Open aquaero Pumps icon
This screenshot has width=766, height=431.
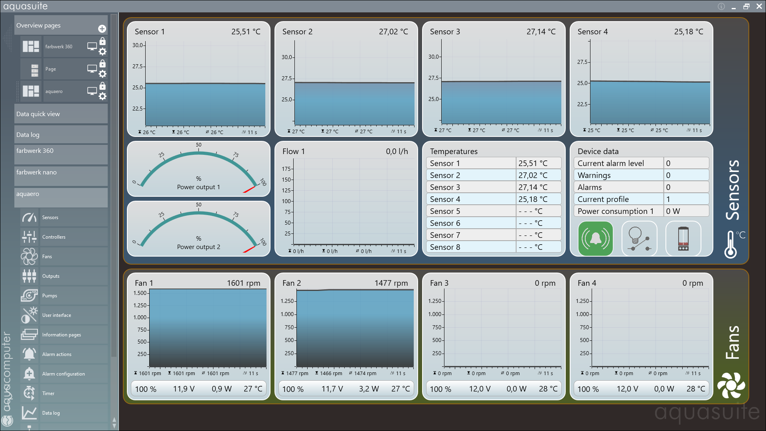pyautogui.click(x=30, y=296)
